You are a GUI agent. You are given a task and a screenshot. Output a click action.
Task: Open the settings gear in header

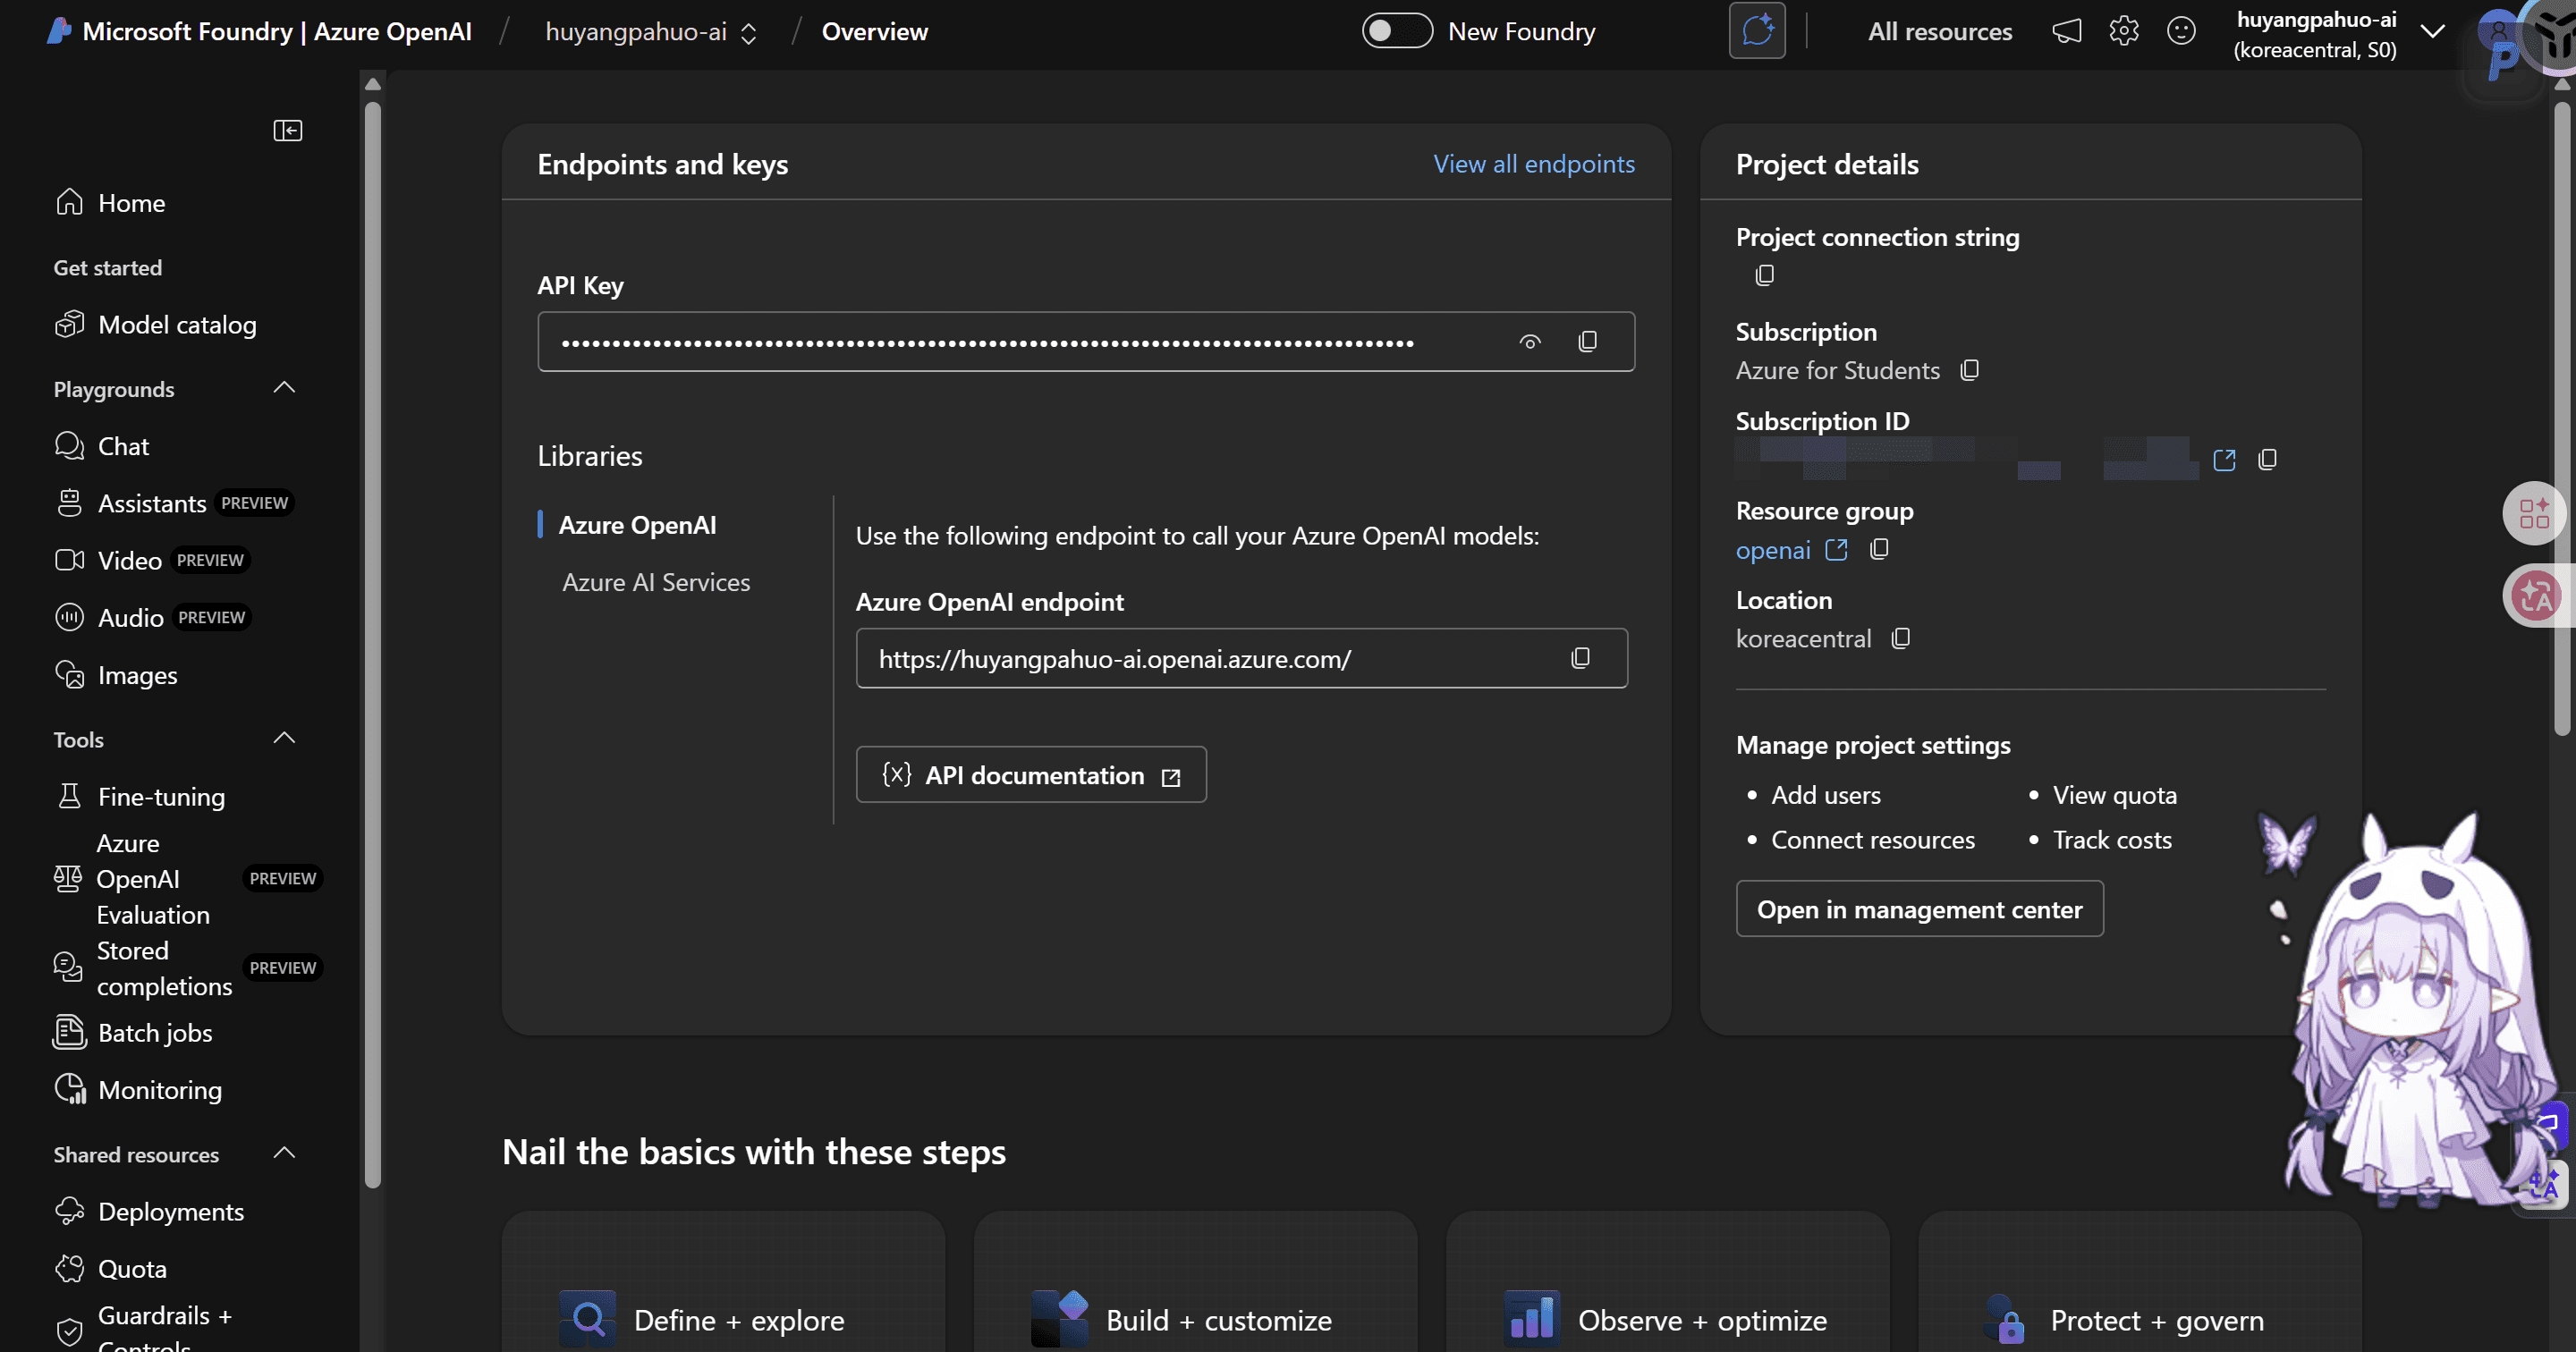(2124, 32)
